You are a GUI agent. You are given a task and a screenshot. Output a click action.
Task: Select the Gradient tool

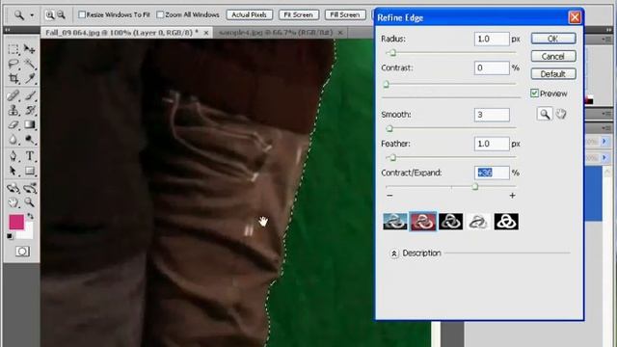click(30, 124)
